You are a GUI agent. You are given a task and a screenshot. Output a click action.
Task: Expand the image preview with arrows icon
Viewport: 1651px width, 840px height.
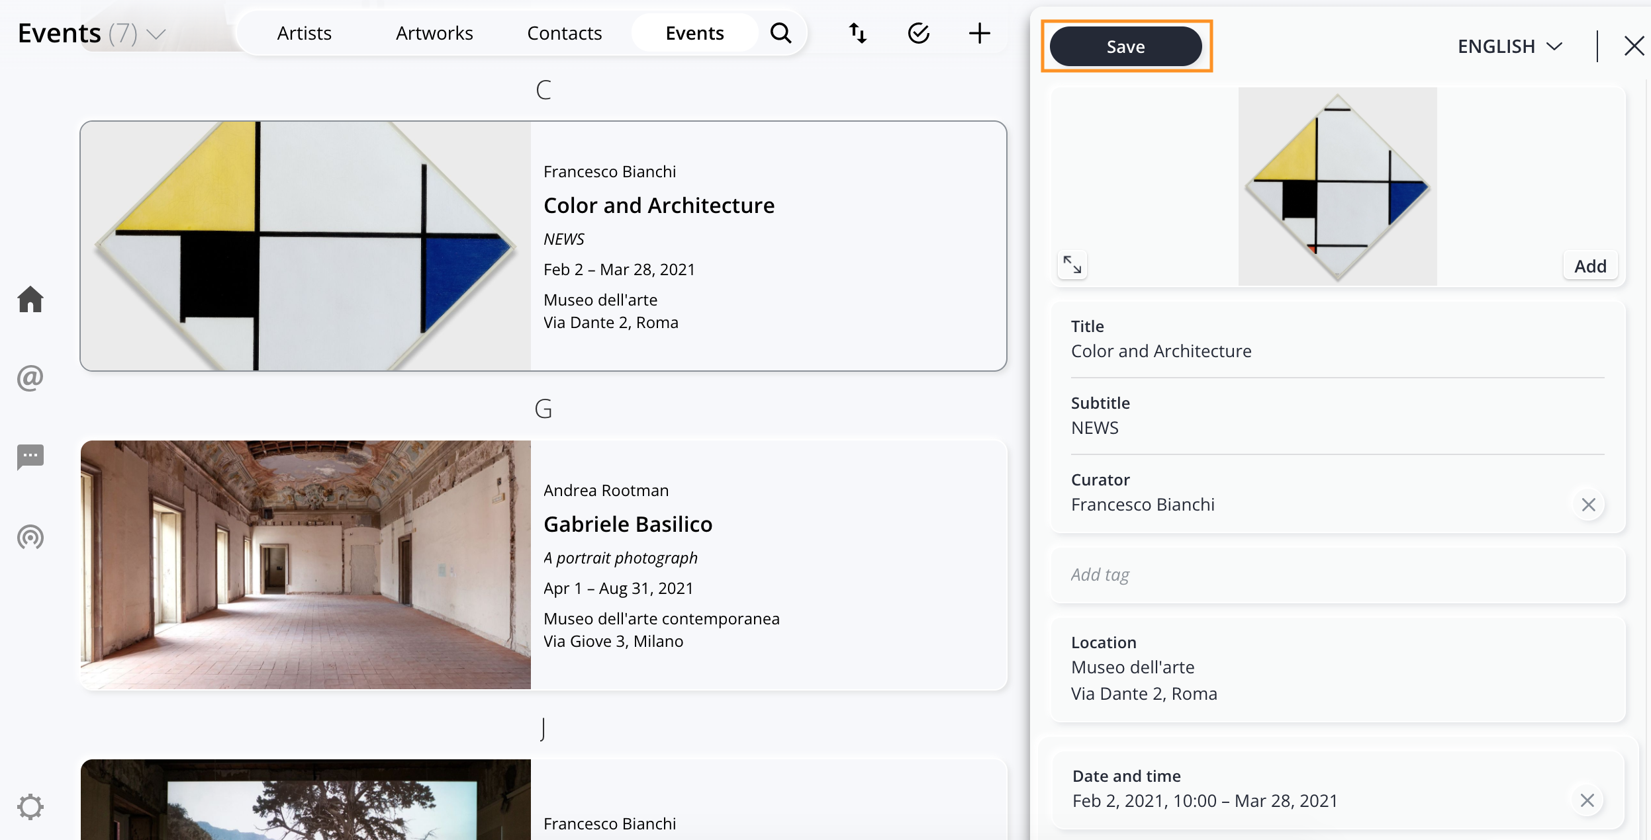pyautogui.click(x=1072, y=265)
